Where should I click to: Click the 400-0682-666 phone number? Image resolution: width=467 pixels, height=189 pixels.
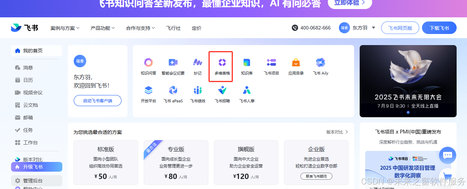315,28
